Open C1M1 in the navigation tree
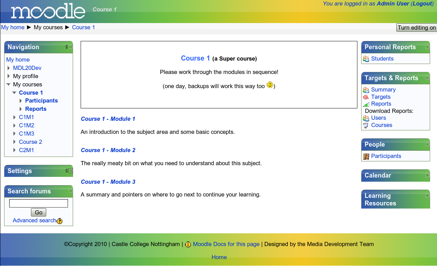This screenshot has height=266, width=437. click(x=27, y=117)
